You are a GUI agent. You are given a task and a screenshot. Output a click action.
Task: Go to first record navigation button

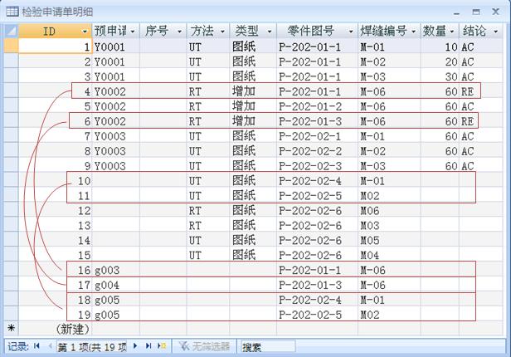tap(37, 346)
